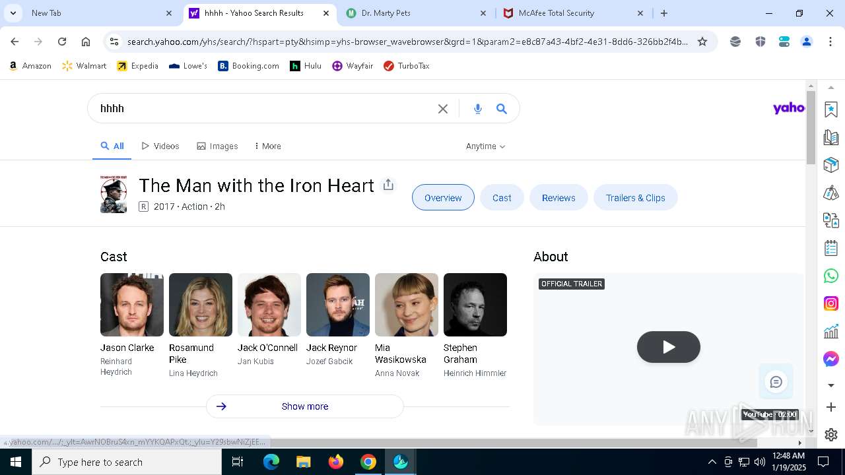Open Jack O'Connell cast photo
Image resolution: width=845 pixels, height=475 pixels.
point(269,305)
